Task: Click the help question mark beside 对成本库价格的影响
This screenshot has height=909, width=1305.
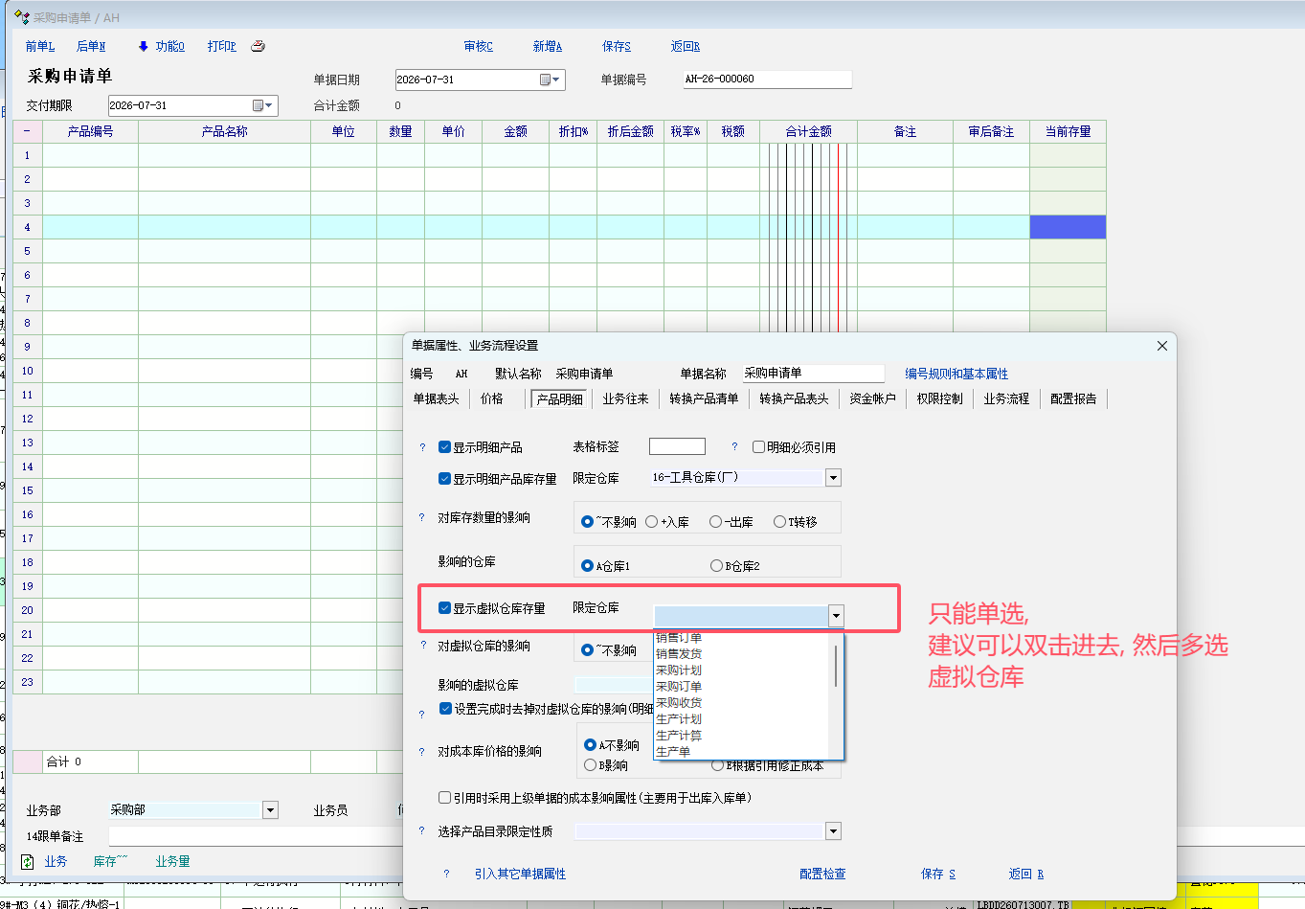Action: 422,752
